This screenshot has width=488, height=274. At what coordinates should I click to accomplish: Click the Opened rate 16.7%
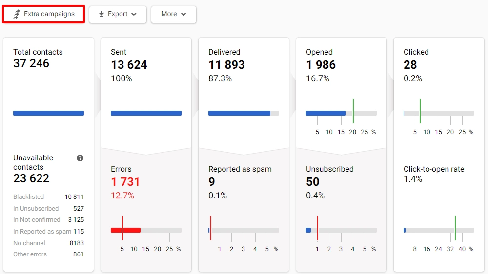[318, 78]
